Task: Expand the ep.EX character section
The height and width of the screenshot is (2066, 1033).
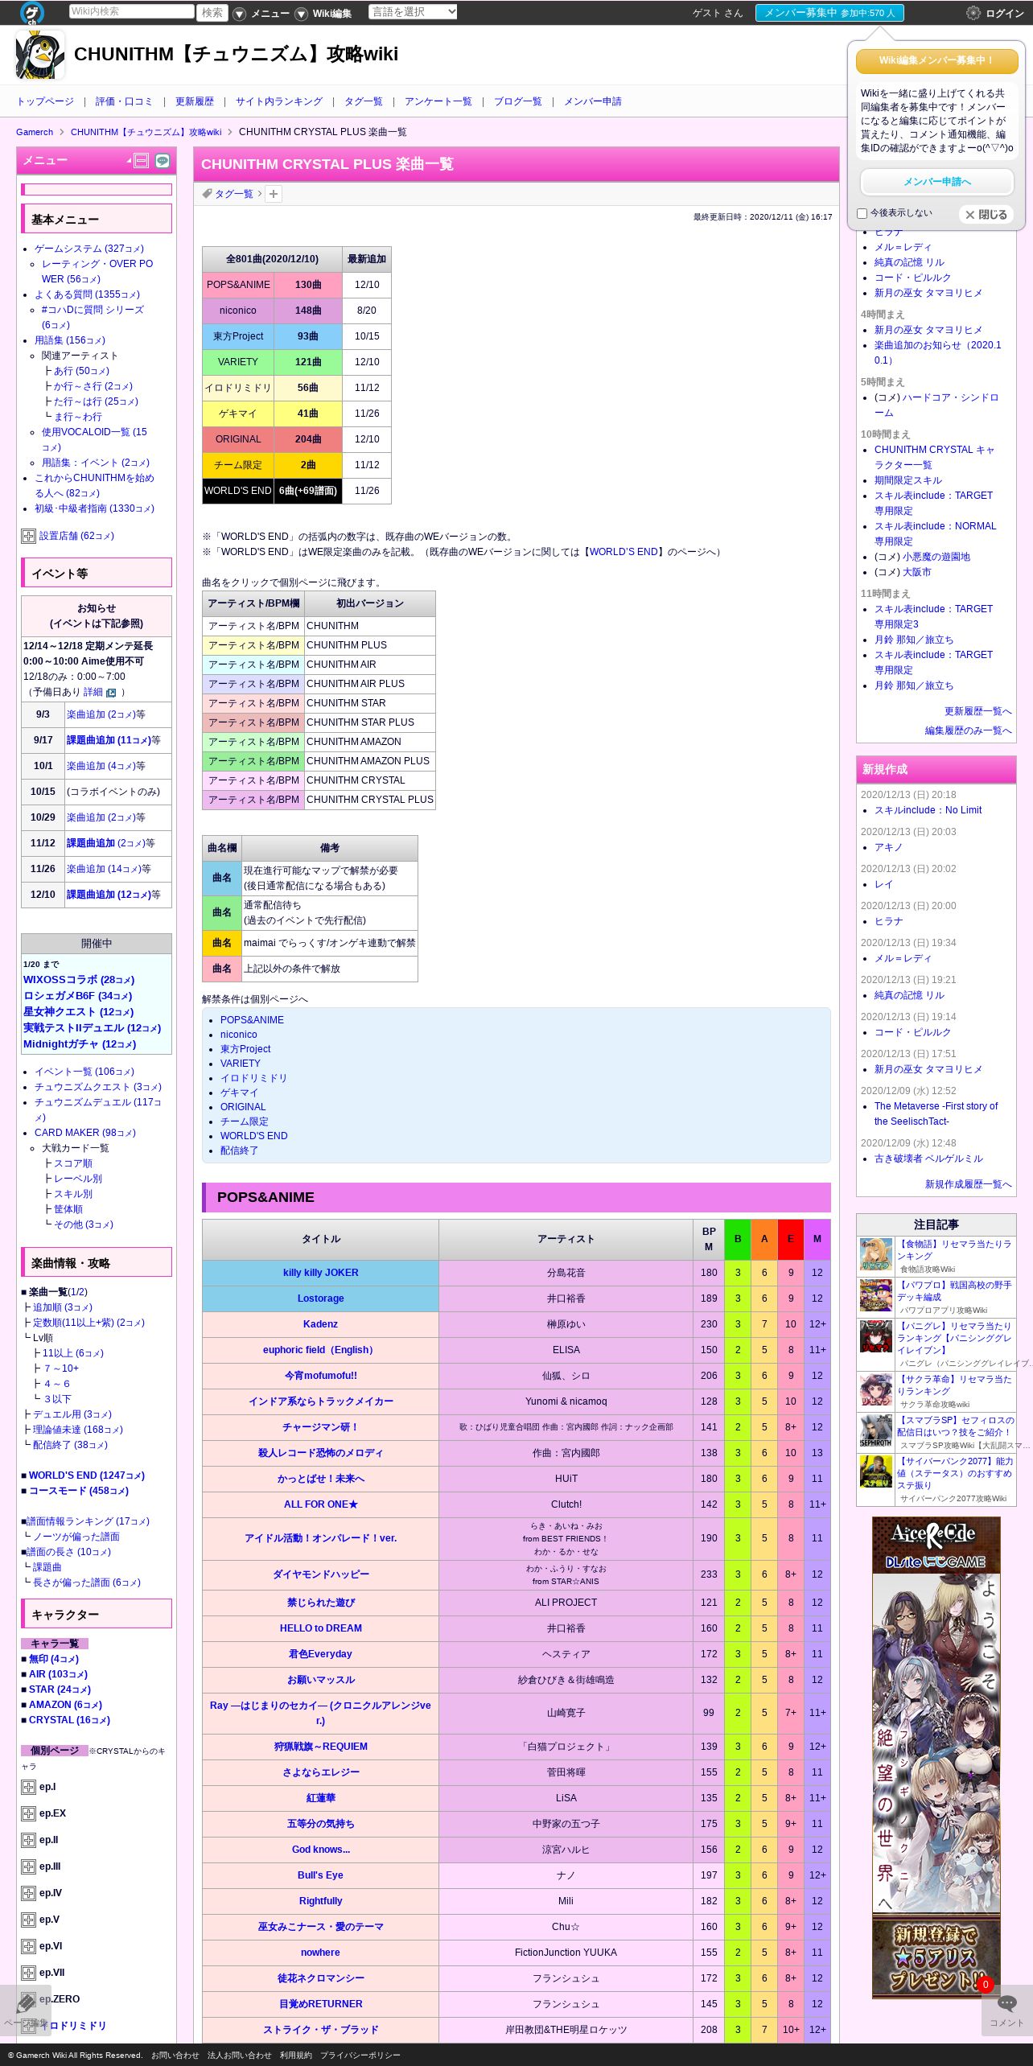Action: (28, 1813)
